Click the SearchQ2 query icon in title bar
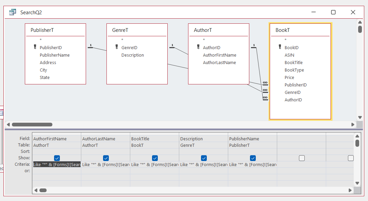Screen dimensions: 368x201 pos(13,12)
